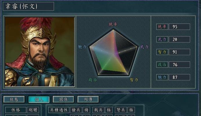Click the 政治 value field showing 76
The height and width of the screenshot is (116, 201).
(x=180, y=64)
